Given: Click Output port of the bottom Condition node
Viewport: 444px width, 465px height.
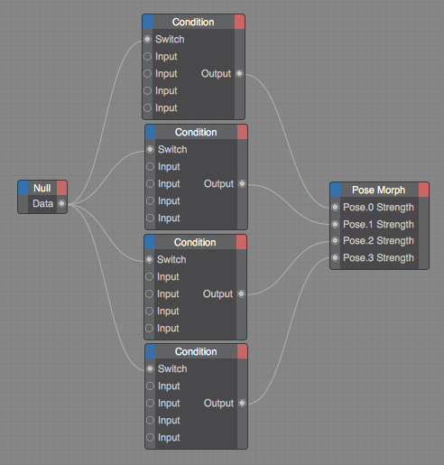Looking at the screenshot, I should (242, 403).
